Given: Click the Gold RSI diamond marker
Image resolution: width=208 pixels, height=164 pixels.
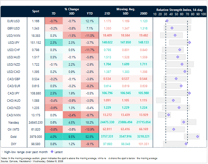Looking at the screenshot, I should tap(198, 136).
